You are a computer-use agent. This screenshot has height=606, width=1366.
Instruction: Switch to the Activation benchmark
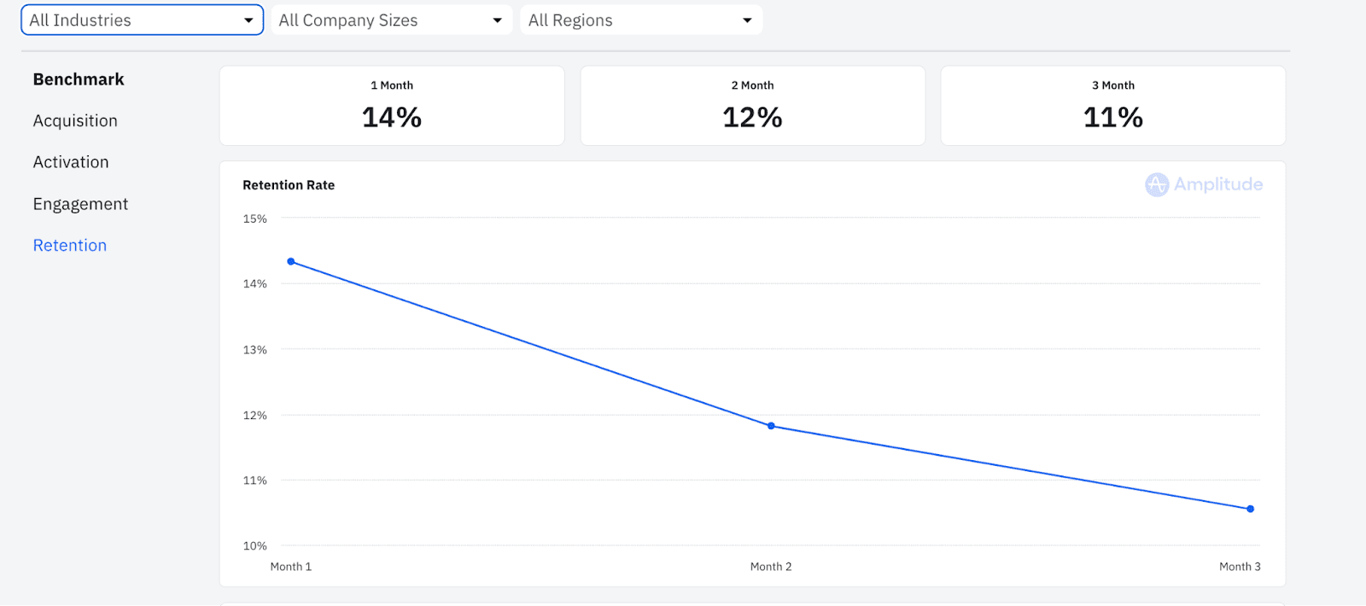click(71, 162)
